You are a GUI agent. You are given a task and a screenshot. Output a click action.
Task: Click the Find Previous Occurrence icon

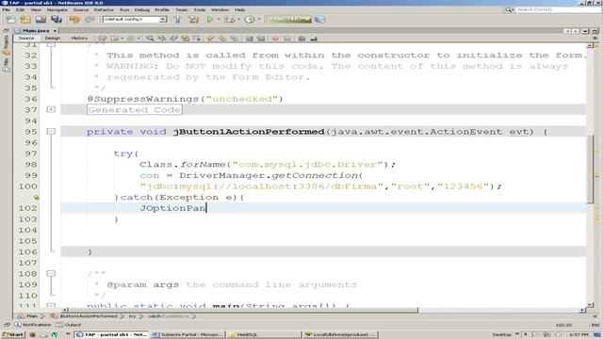click(162, 39)
